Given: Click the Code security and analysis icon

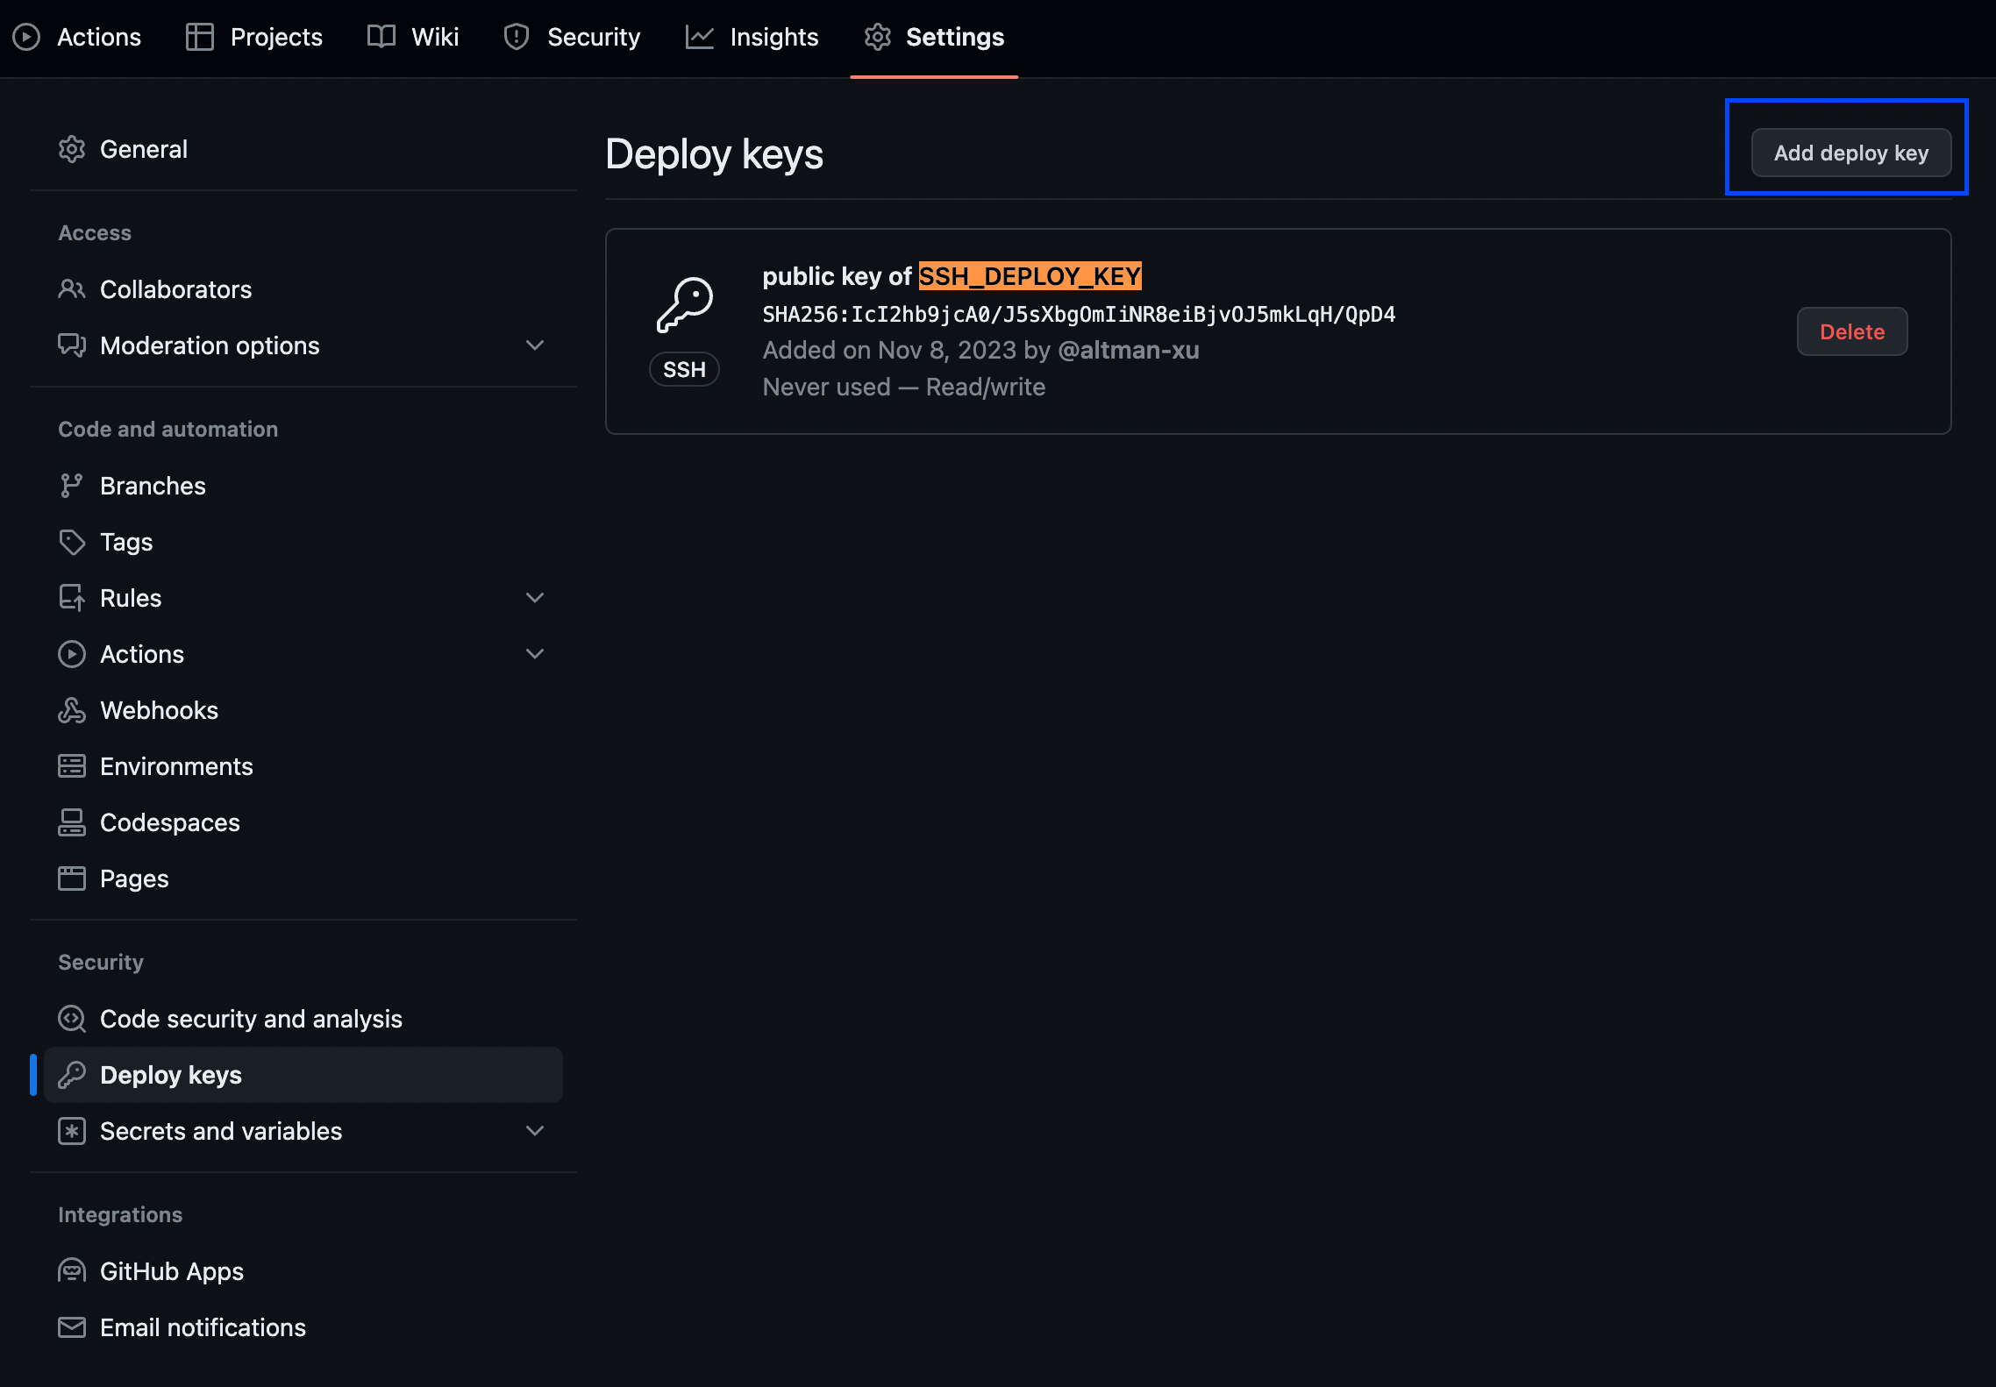Looking at the screenshot, I should 72,1019.
